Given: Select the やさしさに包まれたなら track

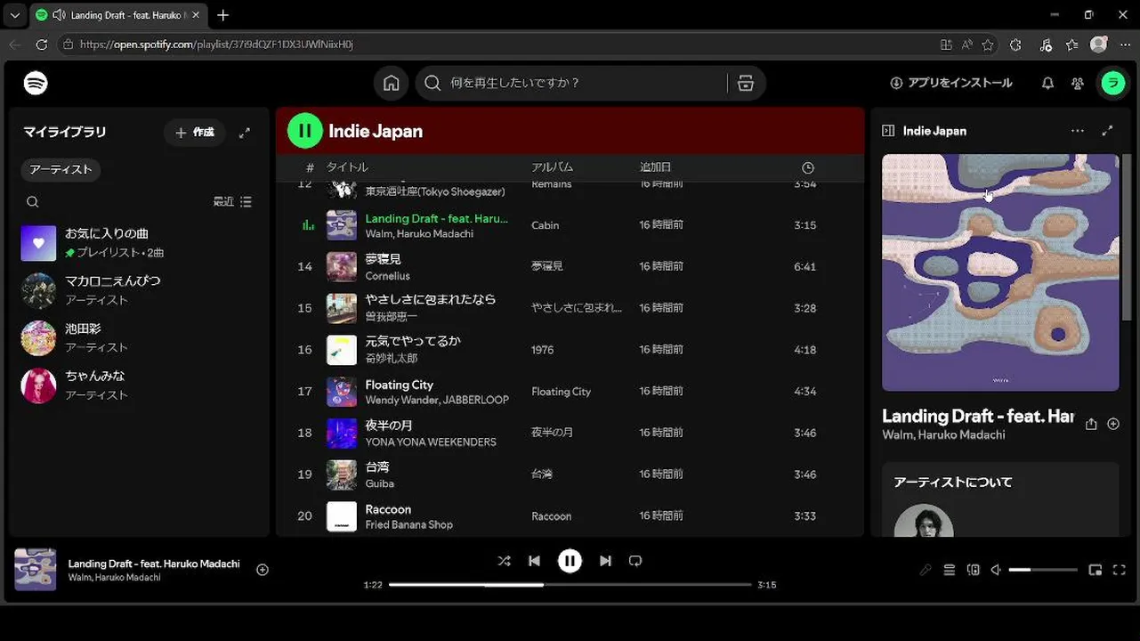Looking at the screenshot, I should [570, 308].
